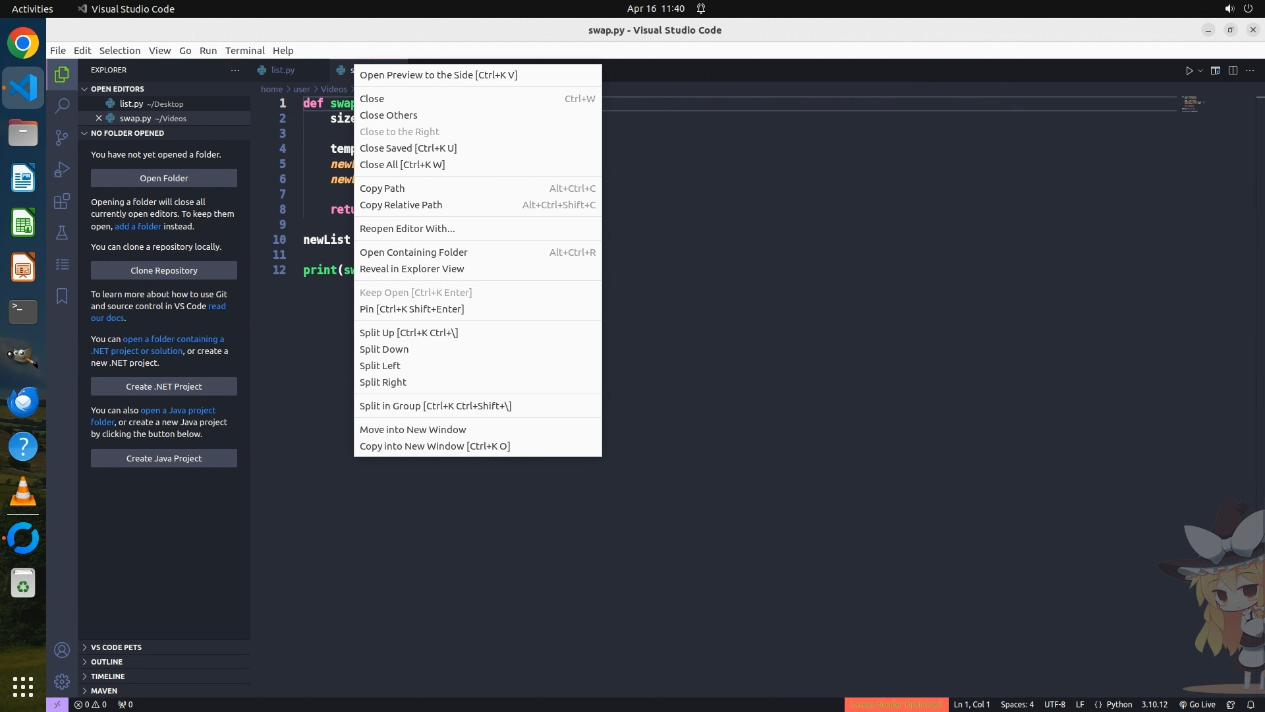Viewport: 1265px width, 712px height.
Task: Open Run and Debug view icon
Action: click(x=62, y=169)
